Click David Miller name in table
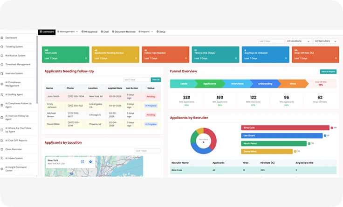The width and height of the screenshot is (343, 207). tap(54, 124)
